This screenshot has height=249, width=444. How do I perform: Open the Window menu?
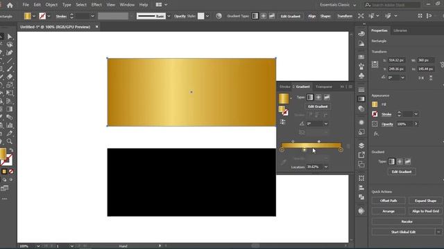[x=127, y=5]
